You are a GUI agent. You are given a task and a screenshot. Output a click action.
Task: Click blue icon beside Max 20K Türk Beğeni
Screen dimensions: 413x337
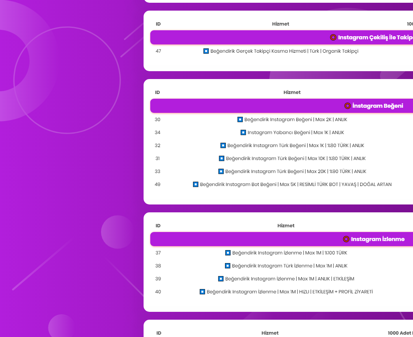click(221, 171)
